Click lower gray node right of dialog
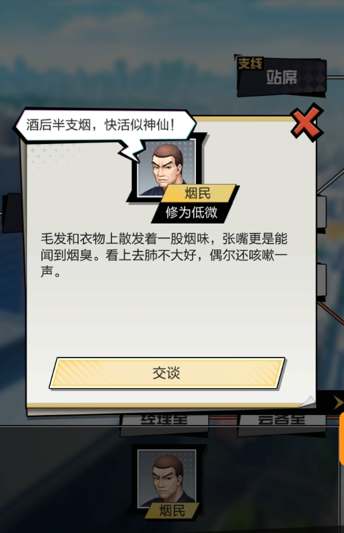 321,280
